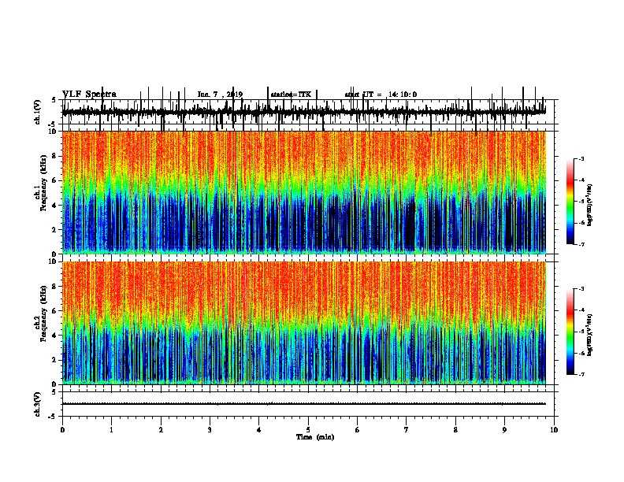Click the '5' tick on ch.1(V) axis

(x=54, y=100)
